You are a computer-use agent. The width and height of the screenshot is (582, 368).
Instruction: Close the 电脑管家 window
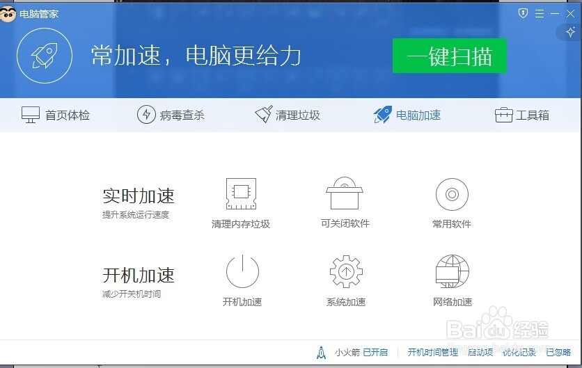(570, 14)
